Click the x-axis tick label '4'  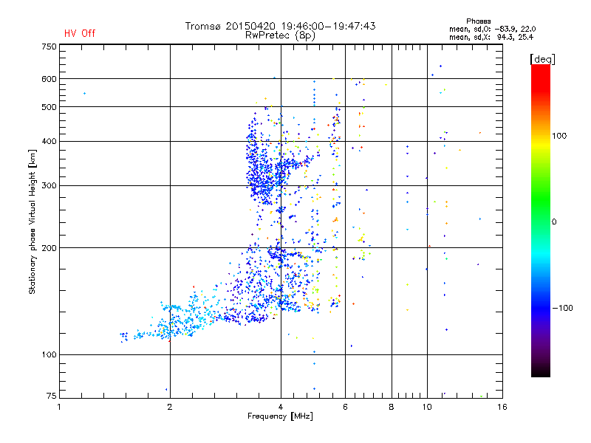(x=281, y=407)
